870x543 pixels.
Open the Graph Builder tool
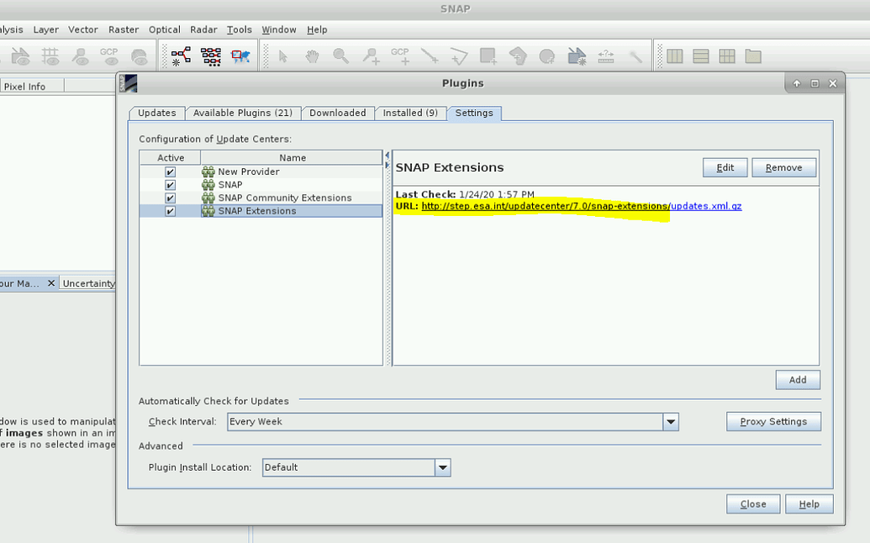(179, 55)
